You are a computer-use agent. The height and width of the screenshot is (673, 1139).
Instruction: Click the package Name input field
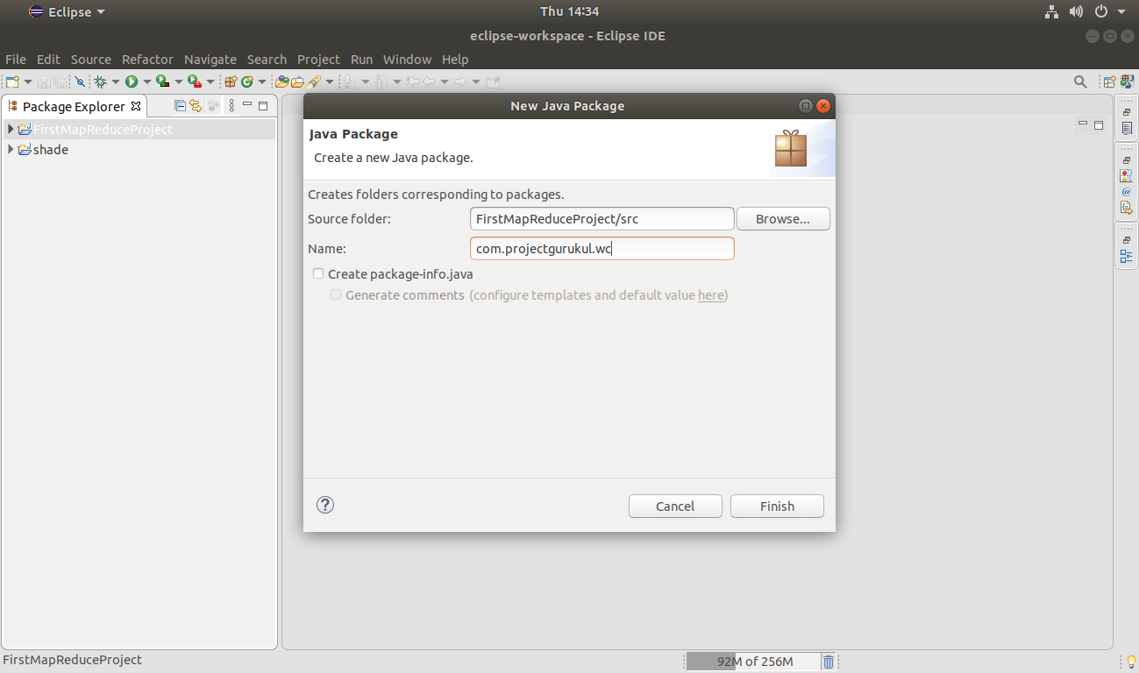click(602, 248)
